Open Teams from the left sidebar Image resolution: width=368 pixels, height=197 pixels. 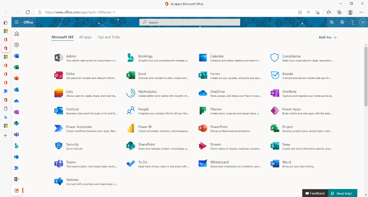(x=17, y=135)
